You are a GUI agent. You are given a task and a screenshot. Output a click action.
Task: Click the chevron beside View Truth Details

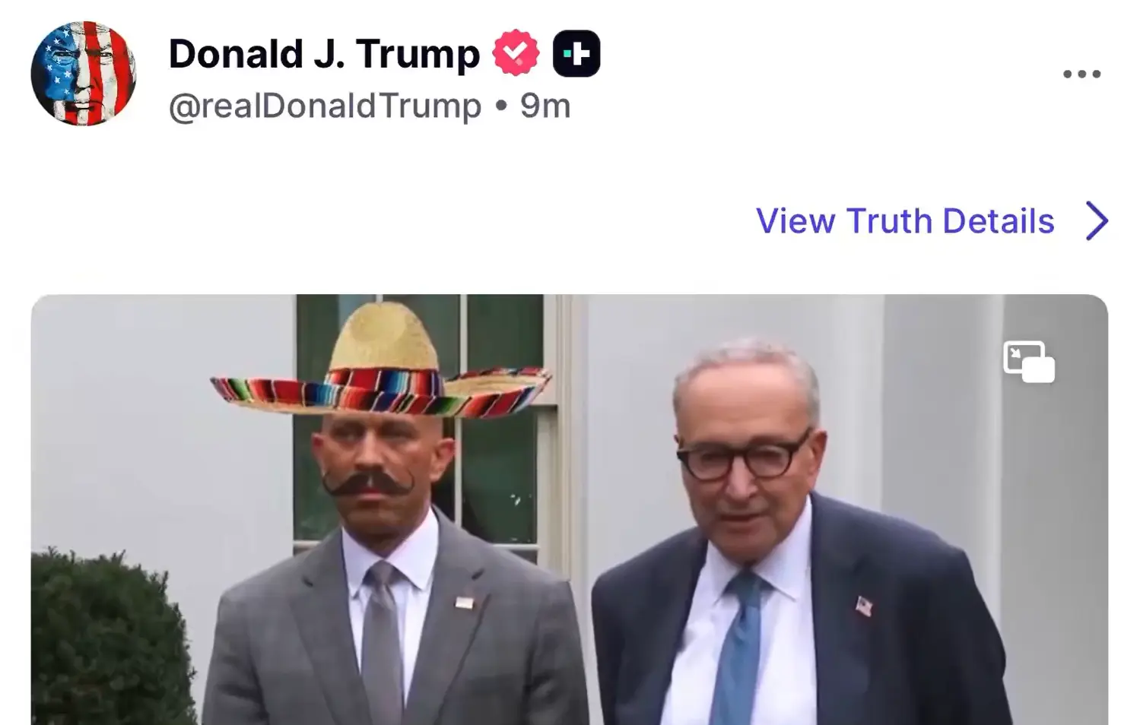pyautogui.click(x=1097, y=221)
